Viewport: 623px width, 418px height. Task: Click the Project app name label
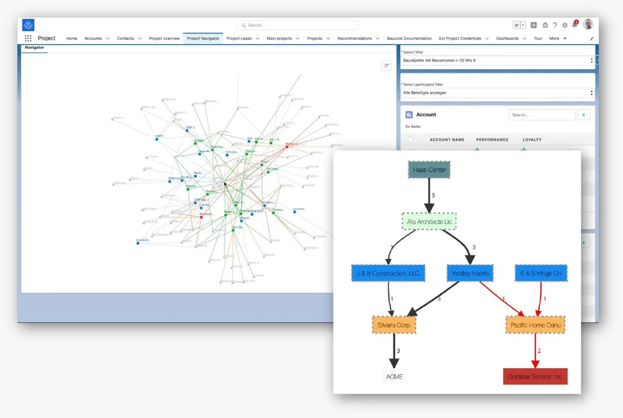[x=47, y=38]
